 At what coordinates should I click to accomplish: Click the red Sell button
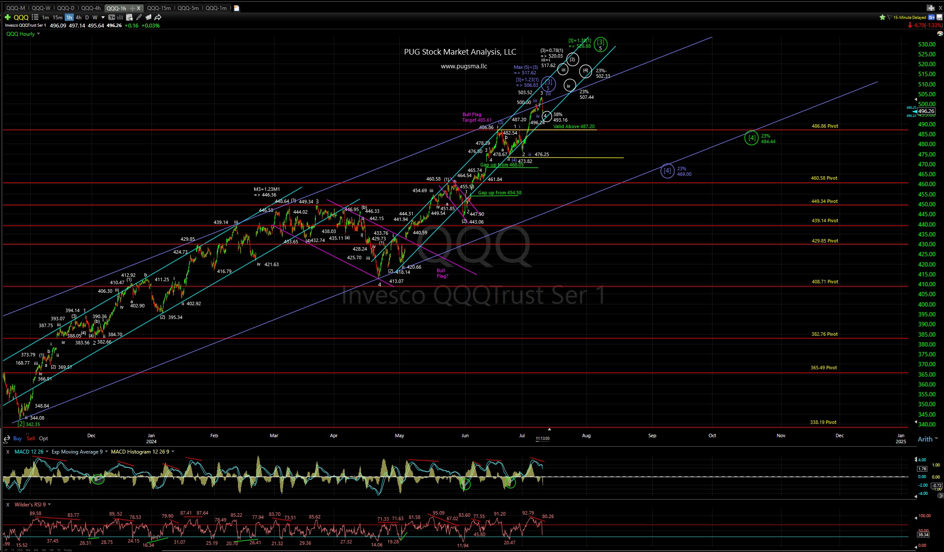click(x=31, y=439)
